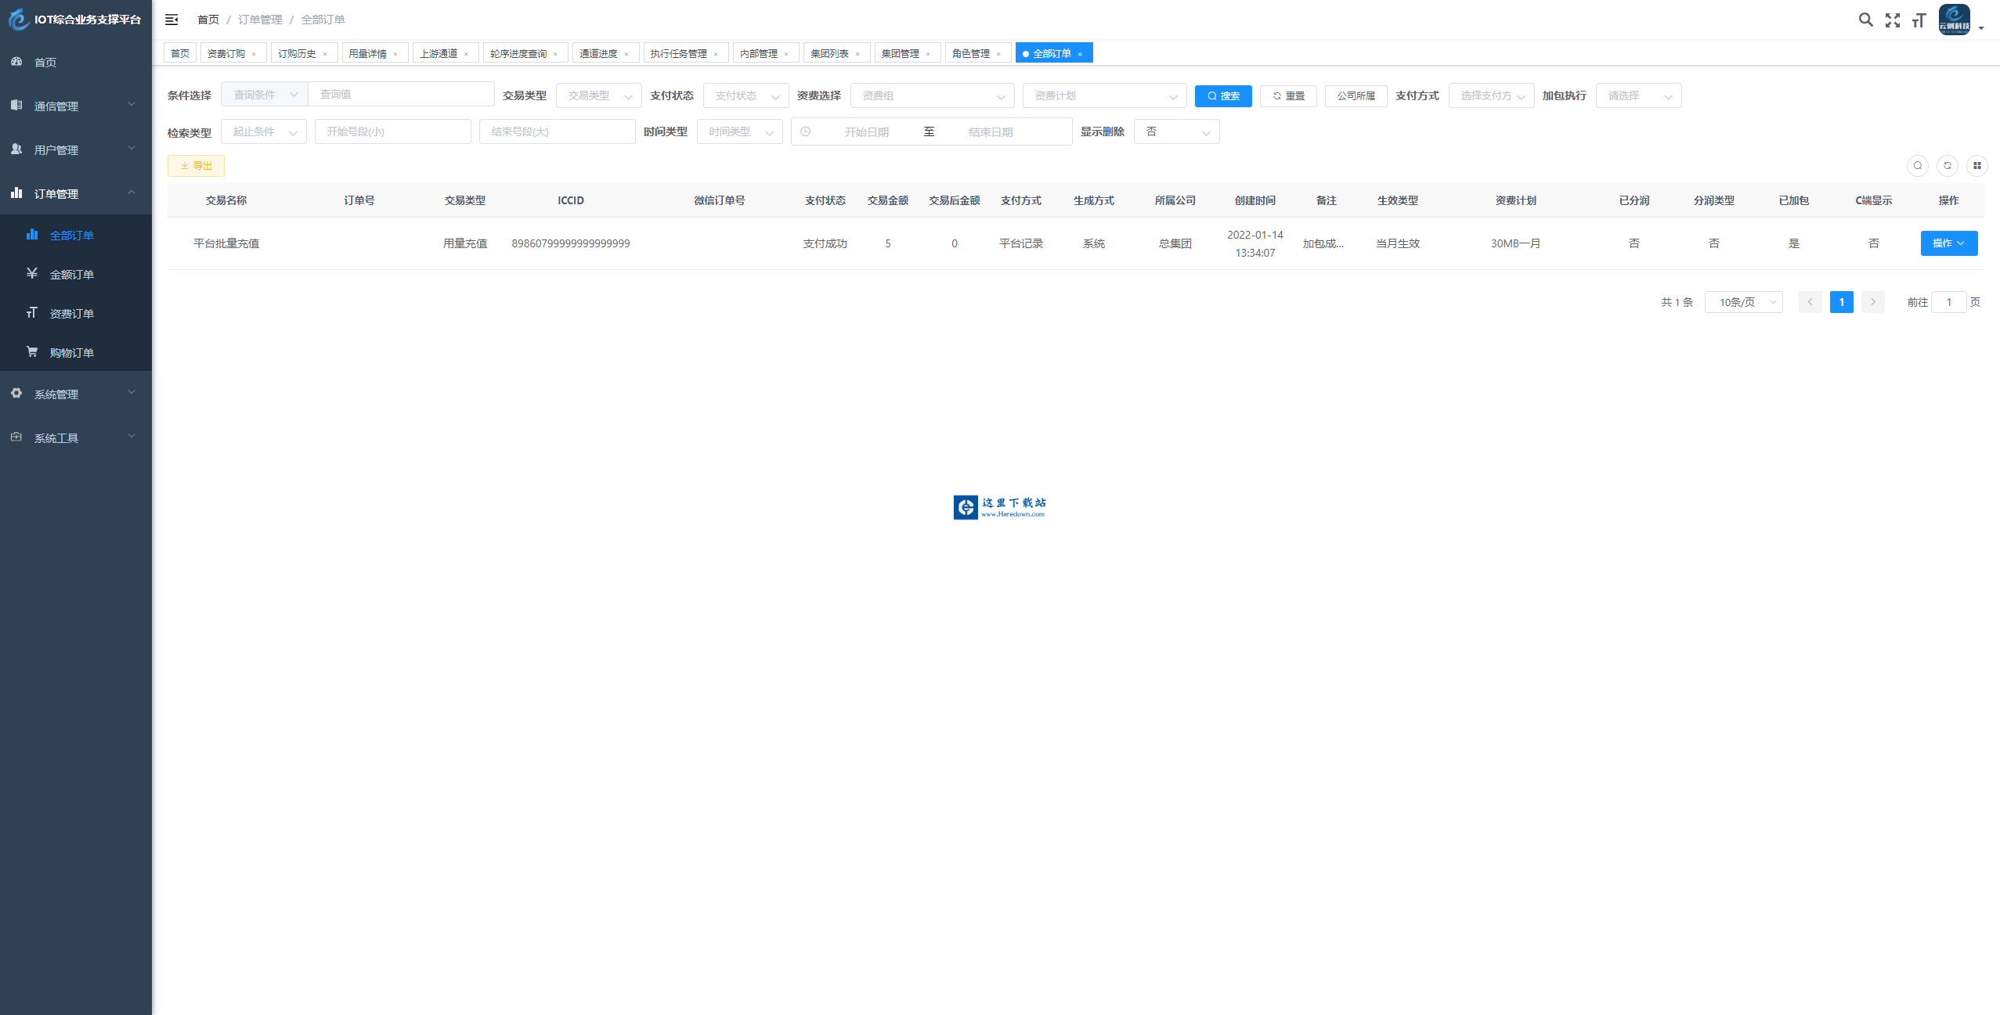Click the 查询值 input field

tap(401, 94)
